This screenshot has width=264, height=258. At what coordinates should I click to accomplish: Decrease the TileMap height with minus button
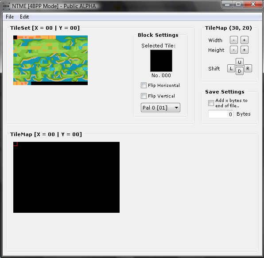(x=234, y=50)
